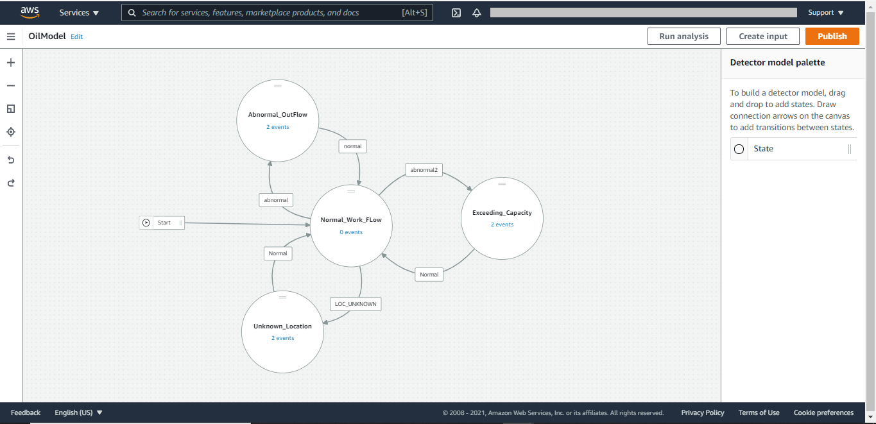Screen dimensions: 876x424
Task: Open the hamburger navigation menu
Action: coord(11,37)
